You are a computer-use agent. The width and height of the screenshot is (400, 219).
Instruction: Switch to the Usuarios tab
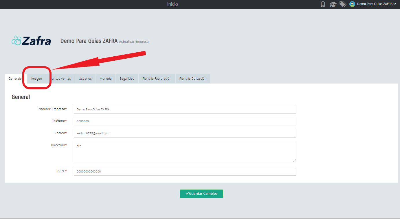click(x=85, y=79)
